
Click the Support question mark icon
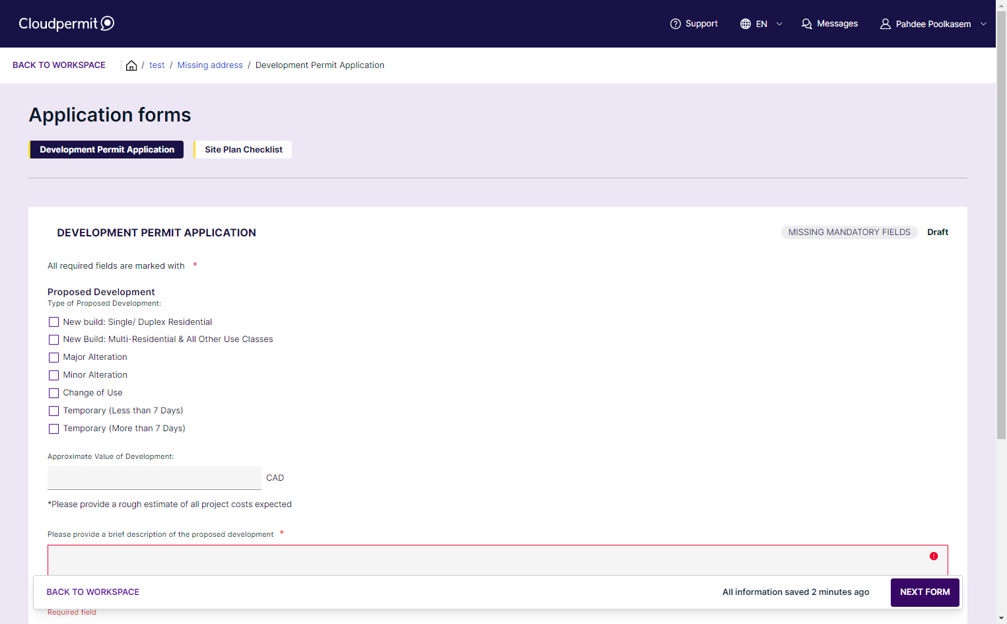point(676,24)
